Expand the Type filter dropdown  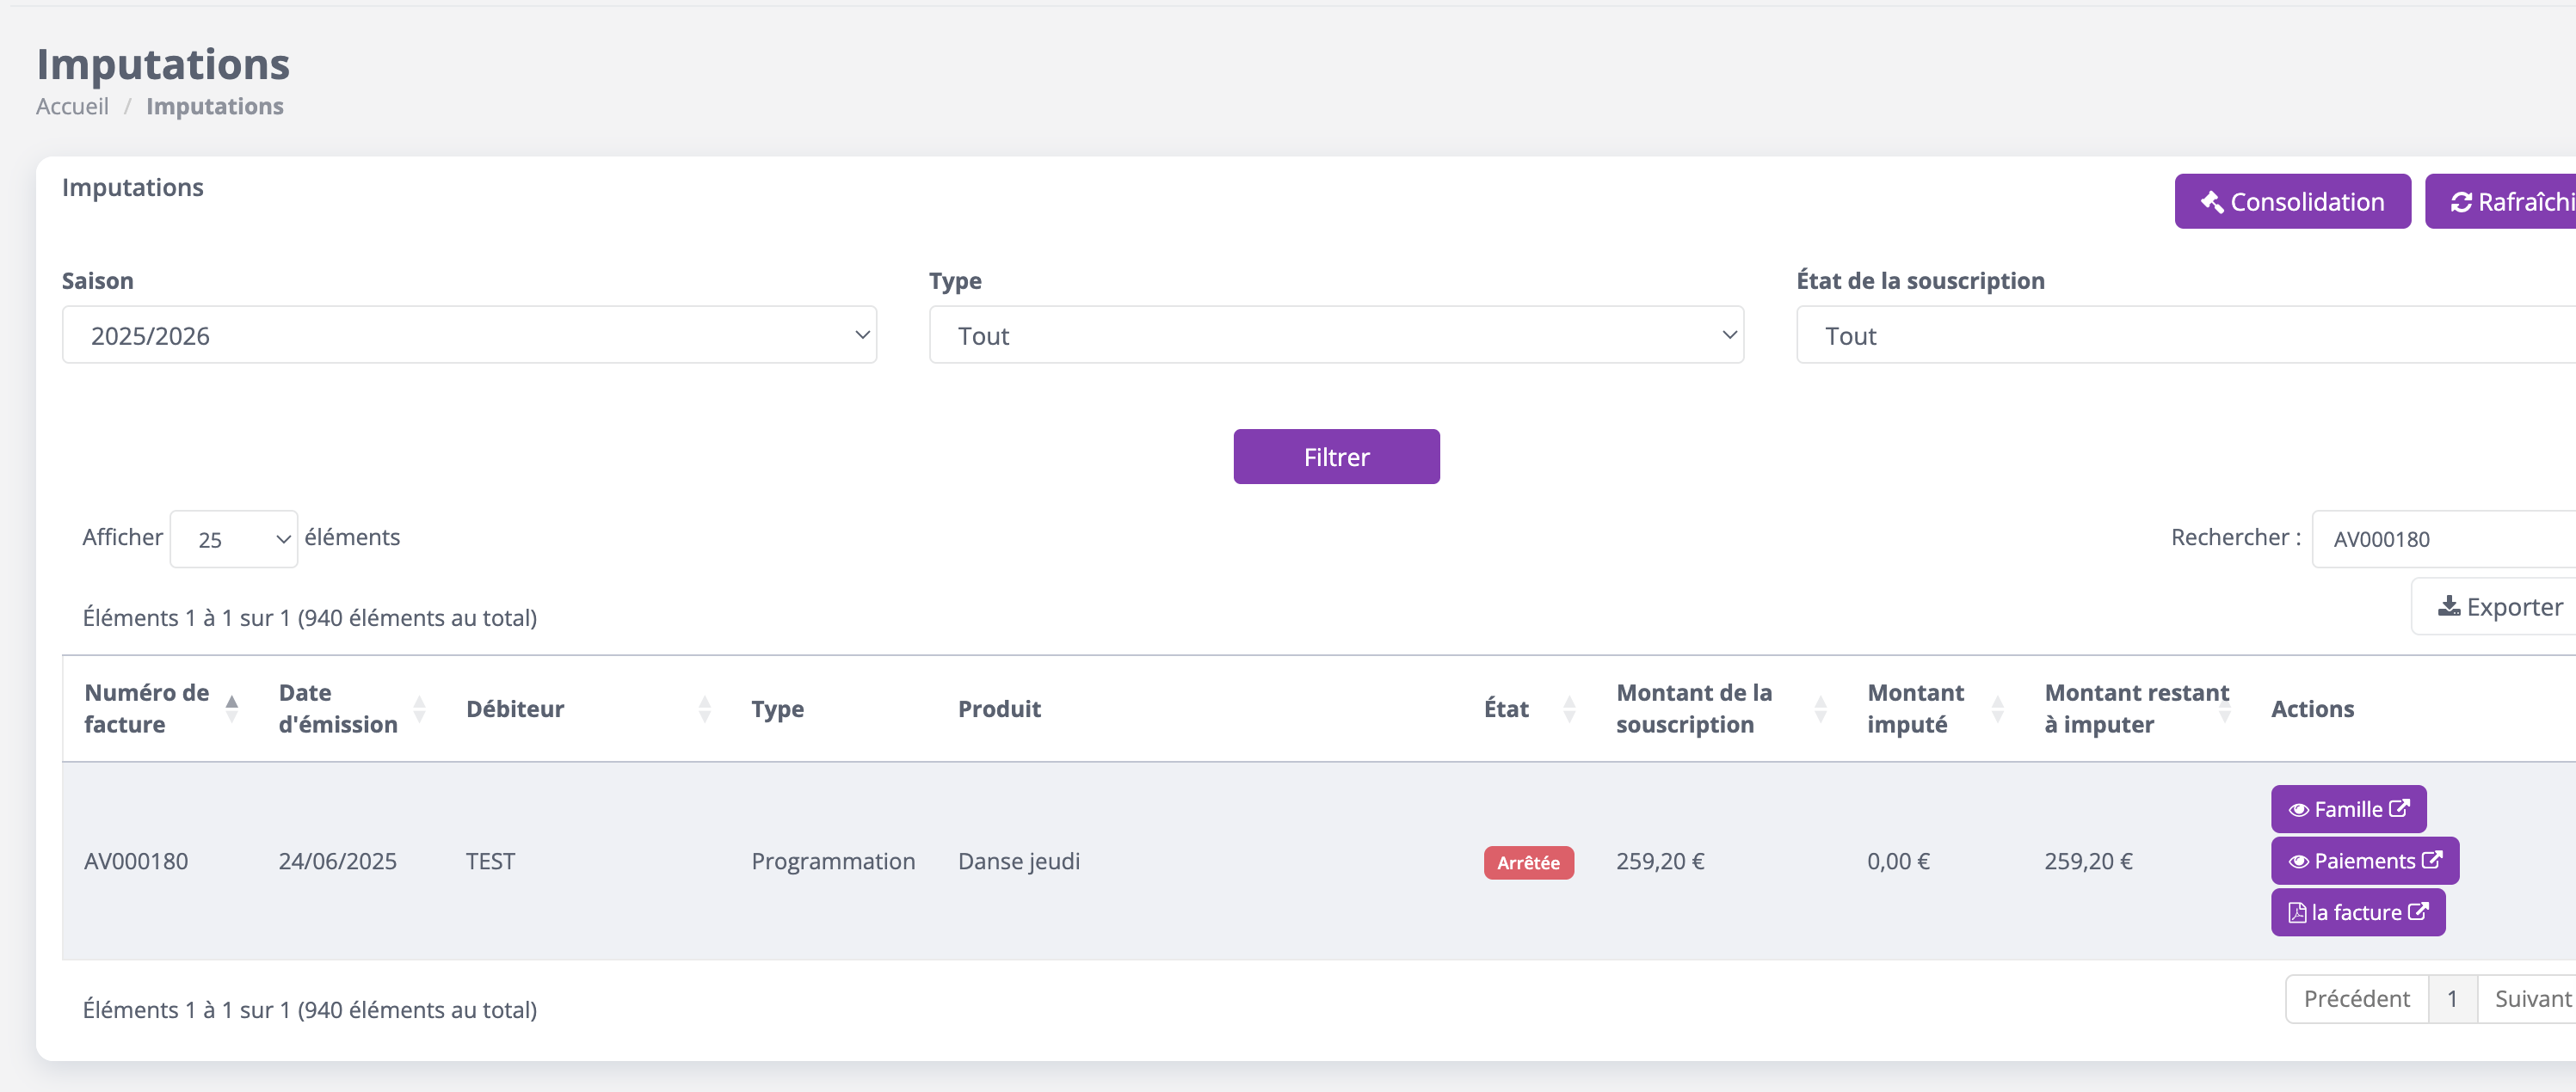[1335, 334]
